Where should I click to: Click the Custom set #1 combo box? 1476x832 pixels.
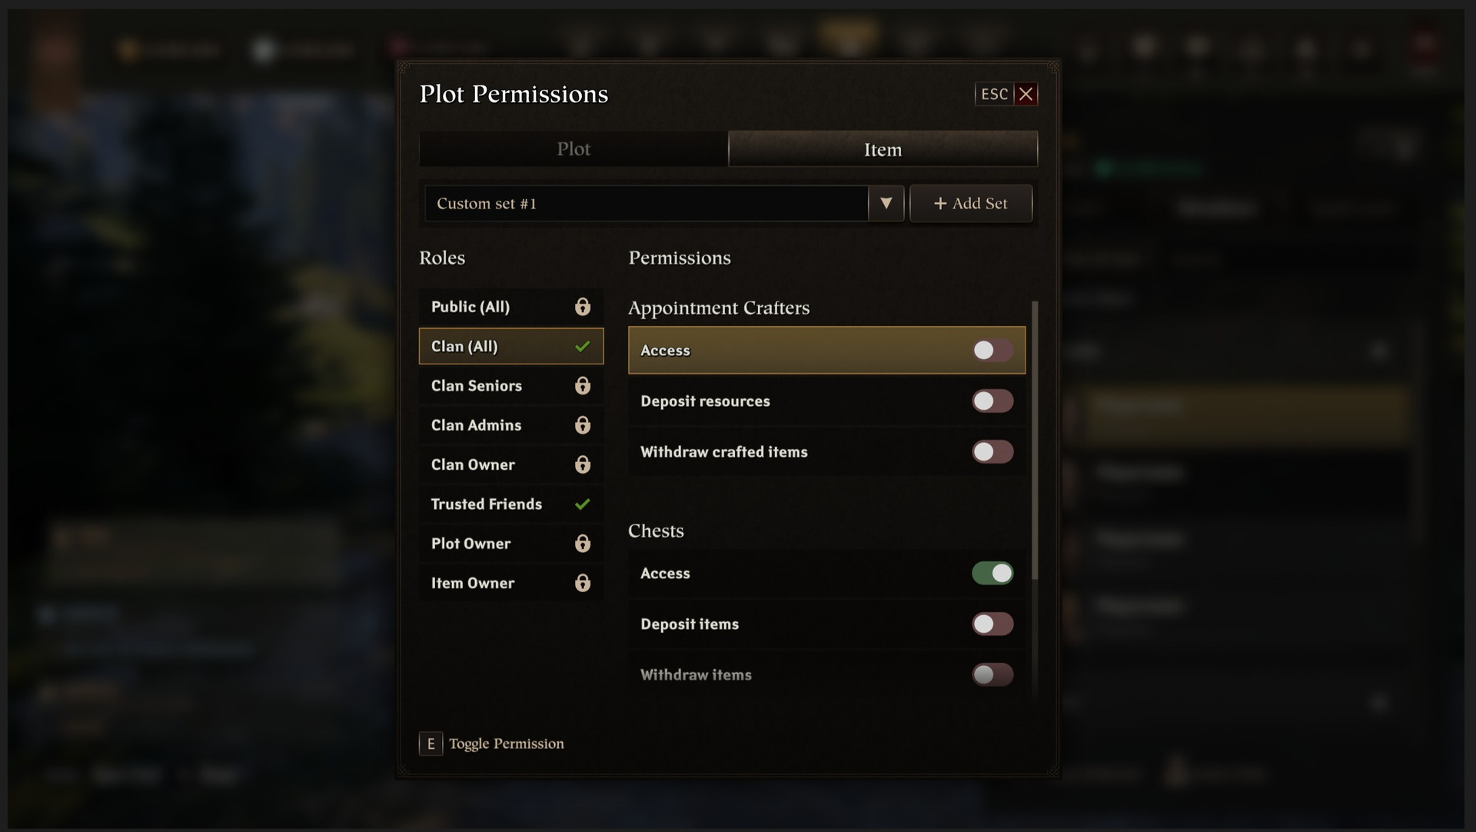pyautogui.click(x=646, y=204)
